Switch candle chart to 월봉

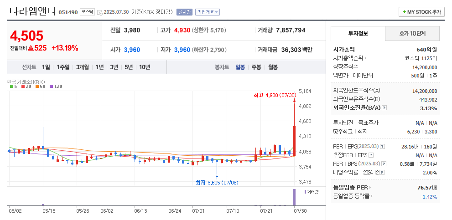point(273,67)
